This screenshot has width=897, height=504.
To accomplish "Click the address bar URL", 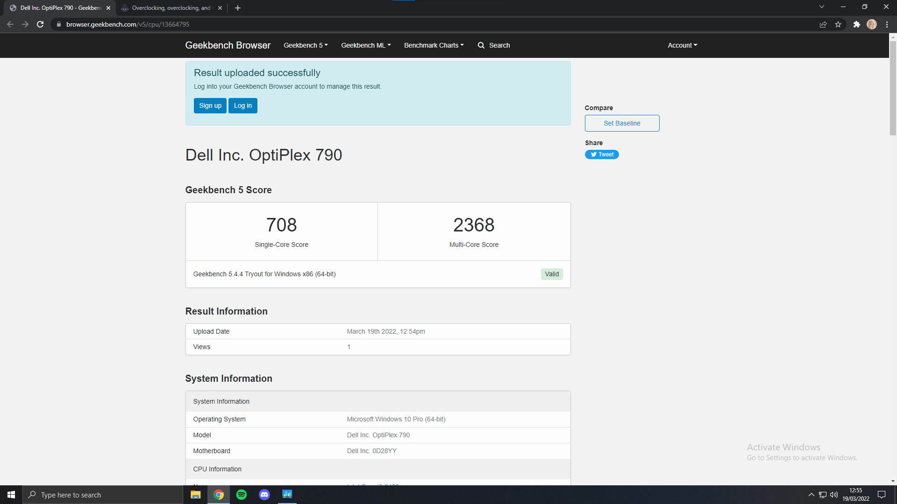I will pyautogui.click(x=128, y=24).
